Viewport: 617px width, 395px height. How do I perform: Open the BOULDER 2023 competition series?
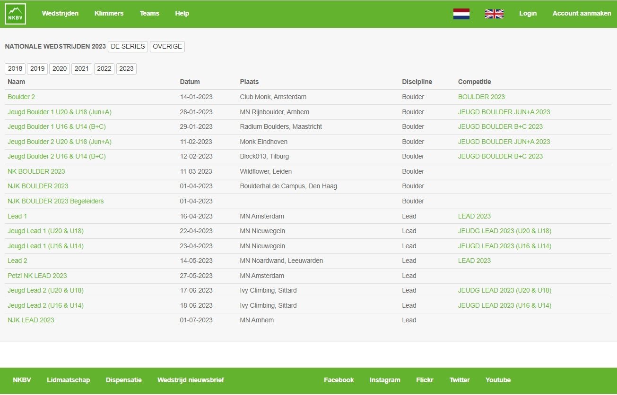tap(481, 97)
